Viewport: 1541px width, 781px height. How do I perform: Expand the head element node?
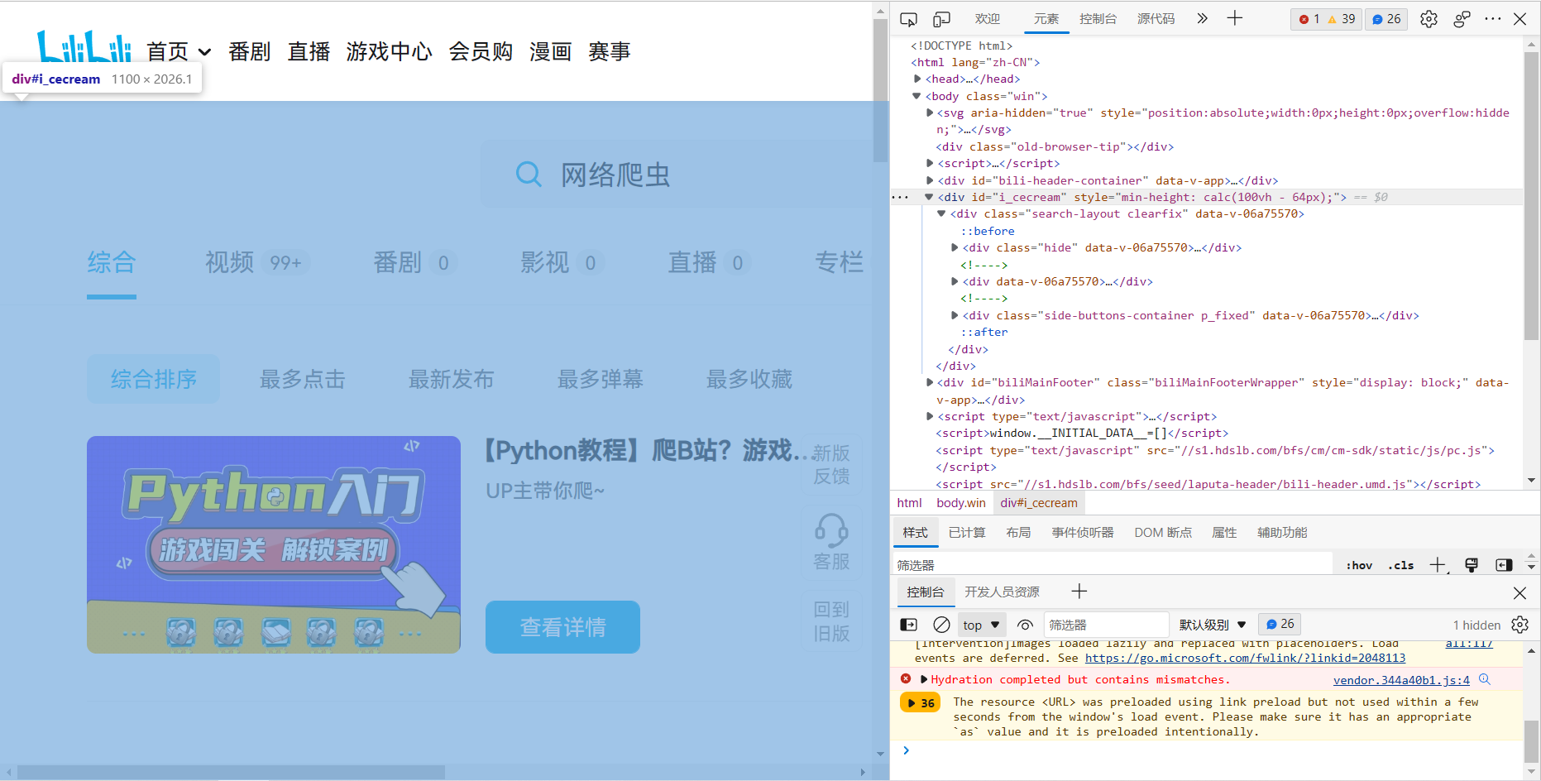(917, 79)
